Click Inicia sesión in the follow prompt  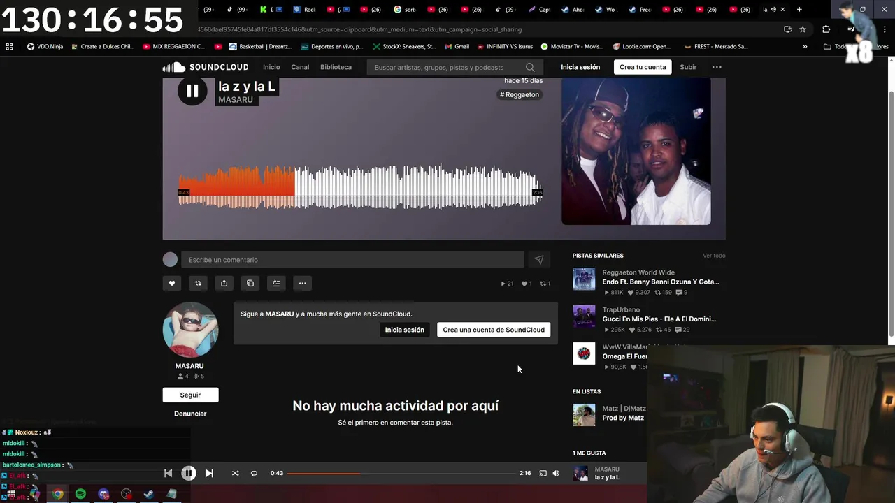[404, 330]
